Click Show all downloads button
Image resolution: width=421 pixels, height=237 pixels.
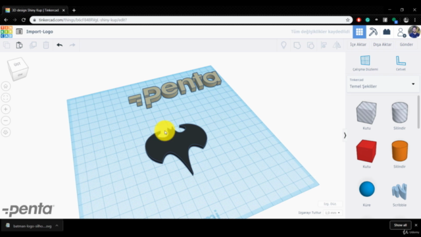click(400, 225)
